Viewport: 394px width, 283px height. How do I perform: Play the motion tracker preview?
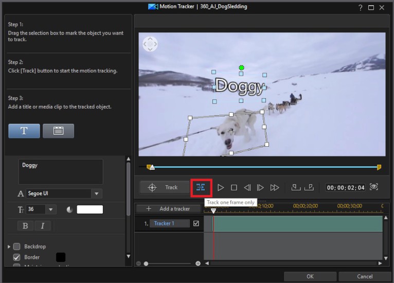pyautogui.click(x=221, y=187)
